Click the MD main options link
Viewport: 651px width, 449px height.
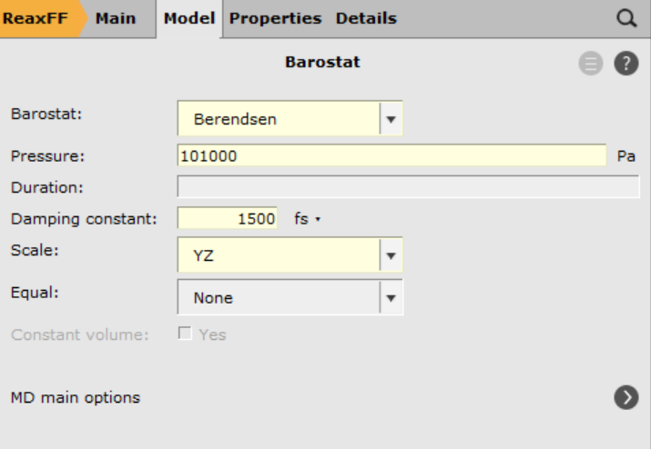pyautogui.click(x=75, y=397)
